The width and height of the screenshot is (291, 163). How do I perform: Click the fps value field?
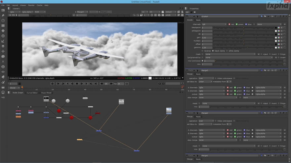(121, 84)
